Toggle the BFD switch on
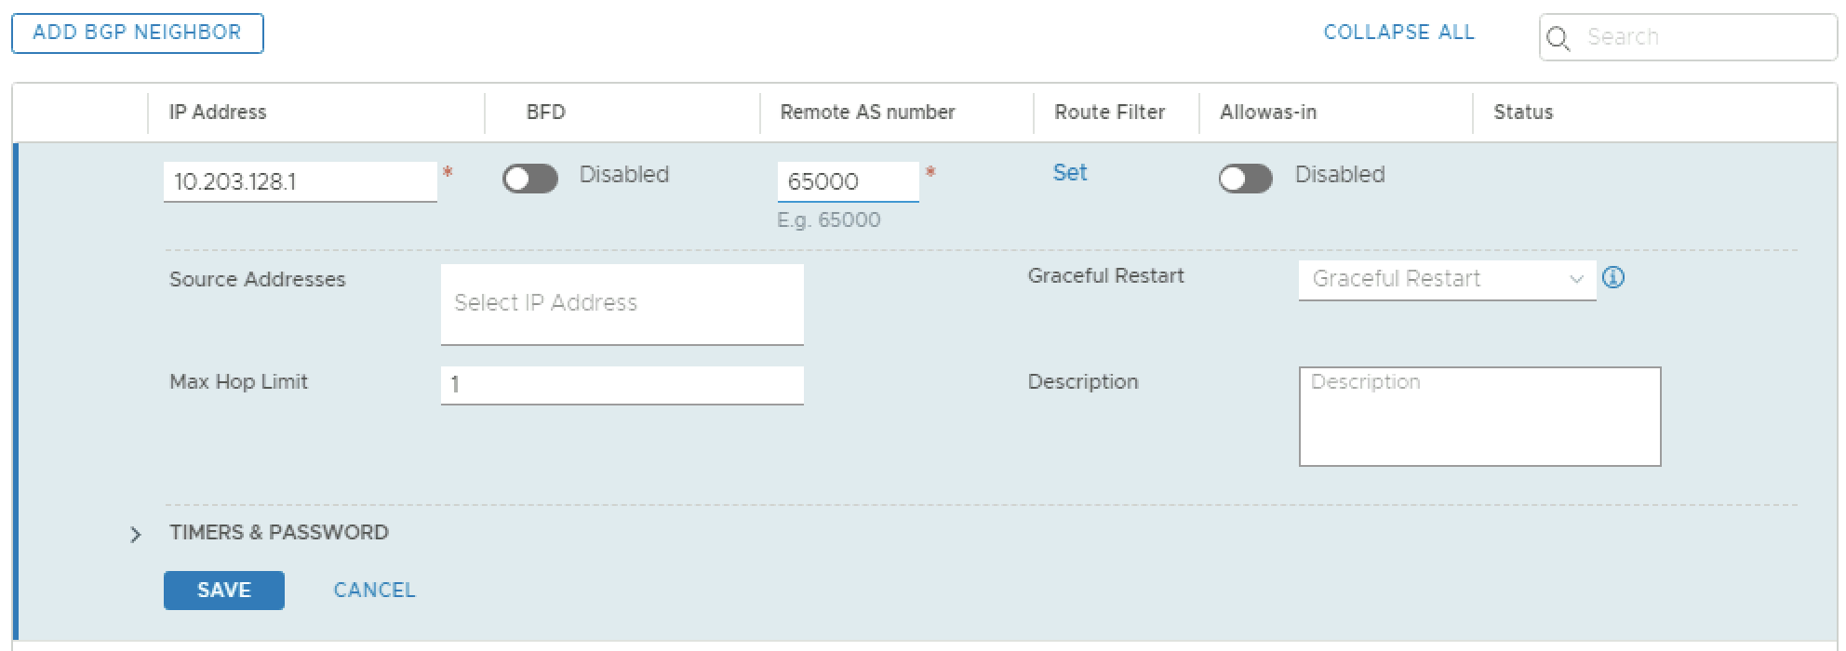 tap(530, 179)
